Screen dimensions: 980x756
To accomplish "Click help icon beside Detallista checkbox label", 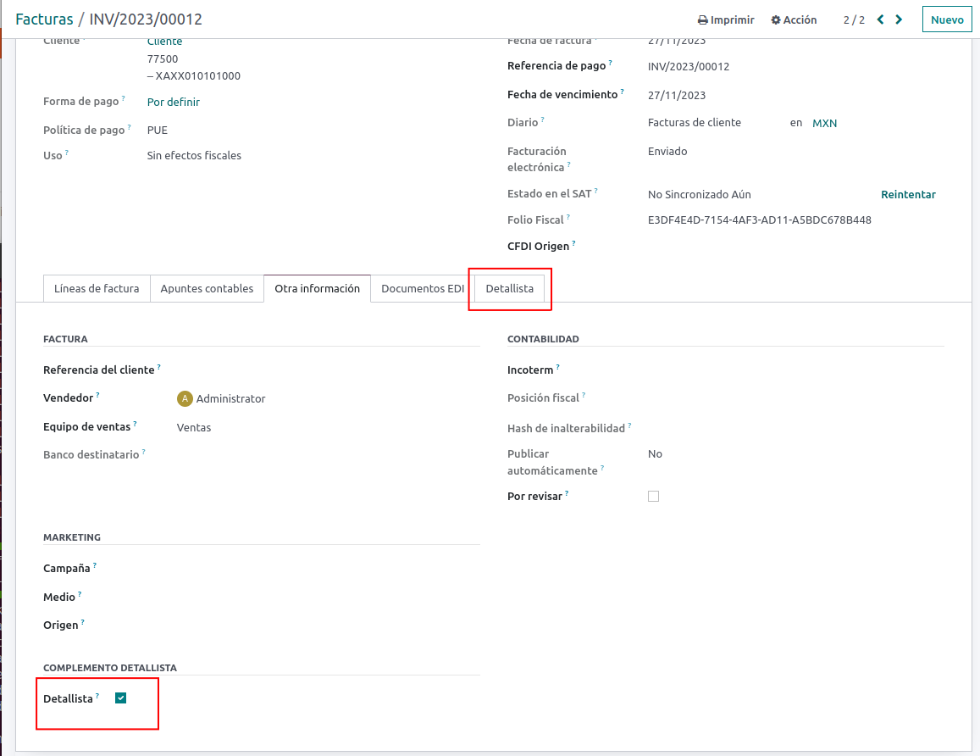I will coord(97,697).
